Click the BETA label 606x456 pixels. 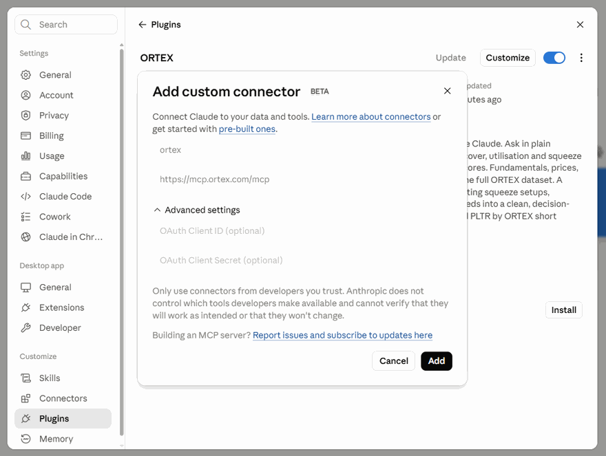320,91
